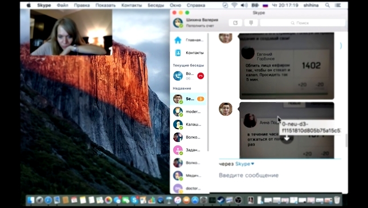Open the shihina user menu
This screenshot has height=208, width=368.
click(310, 5)
